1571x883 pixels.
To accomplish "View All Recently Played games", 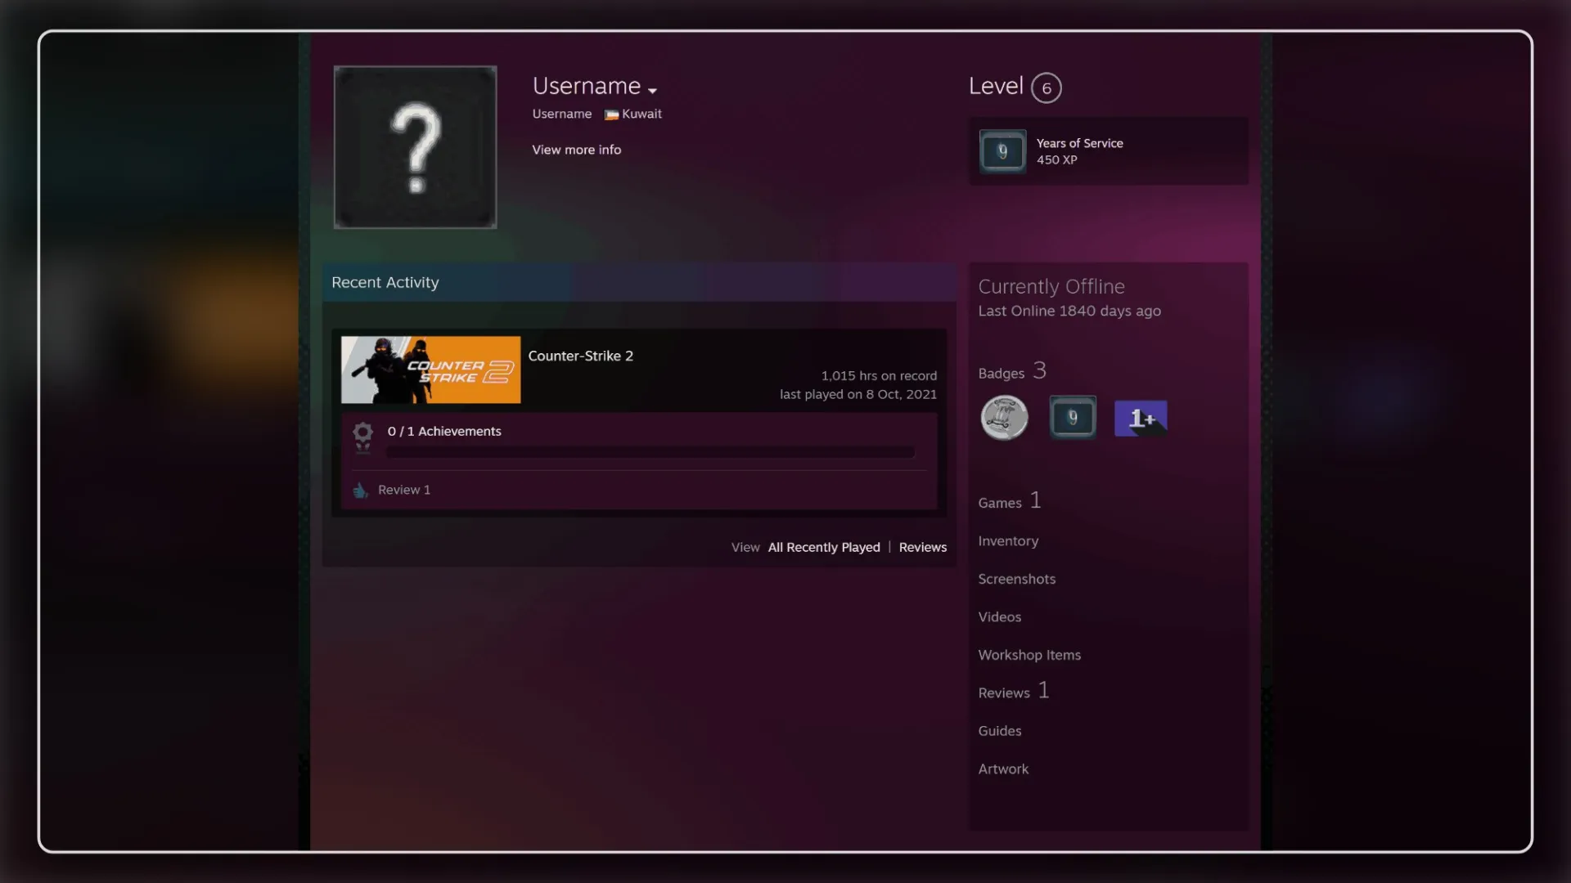I will pyautogui.click(x=824, y=547).
